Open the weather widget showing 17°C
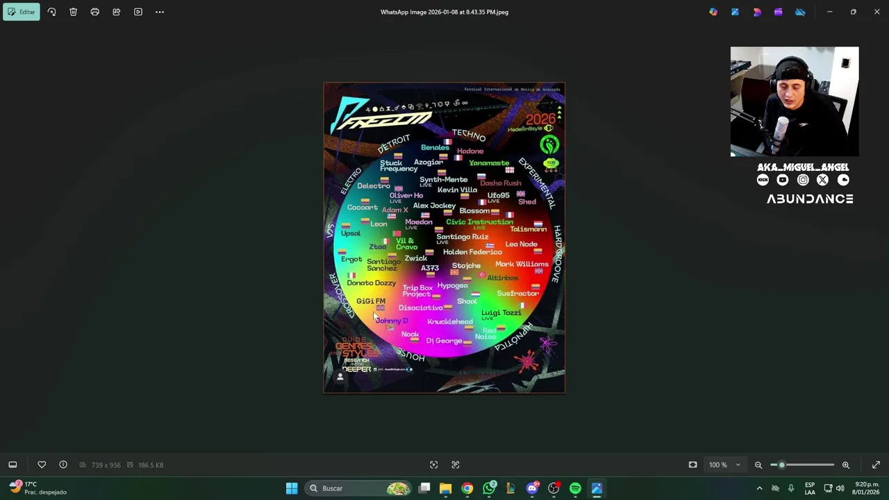 39,487
